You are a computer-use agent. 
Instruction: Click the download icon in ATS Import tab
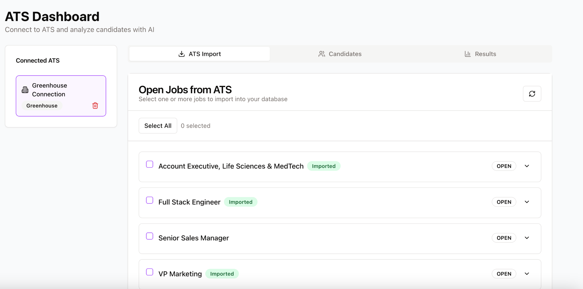coord(182,54)
